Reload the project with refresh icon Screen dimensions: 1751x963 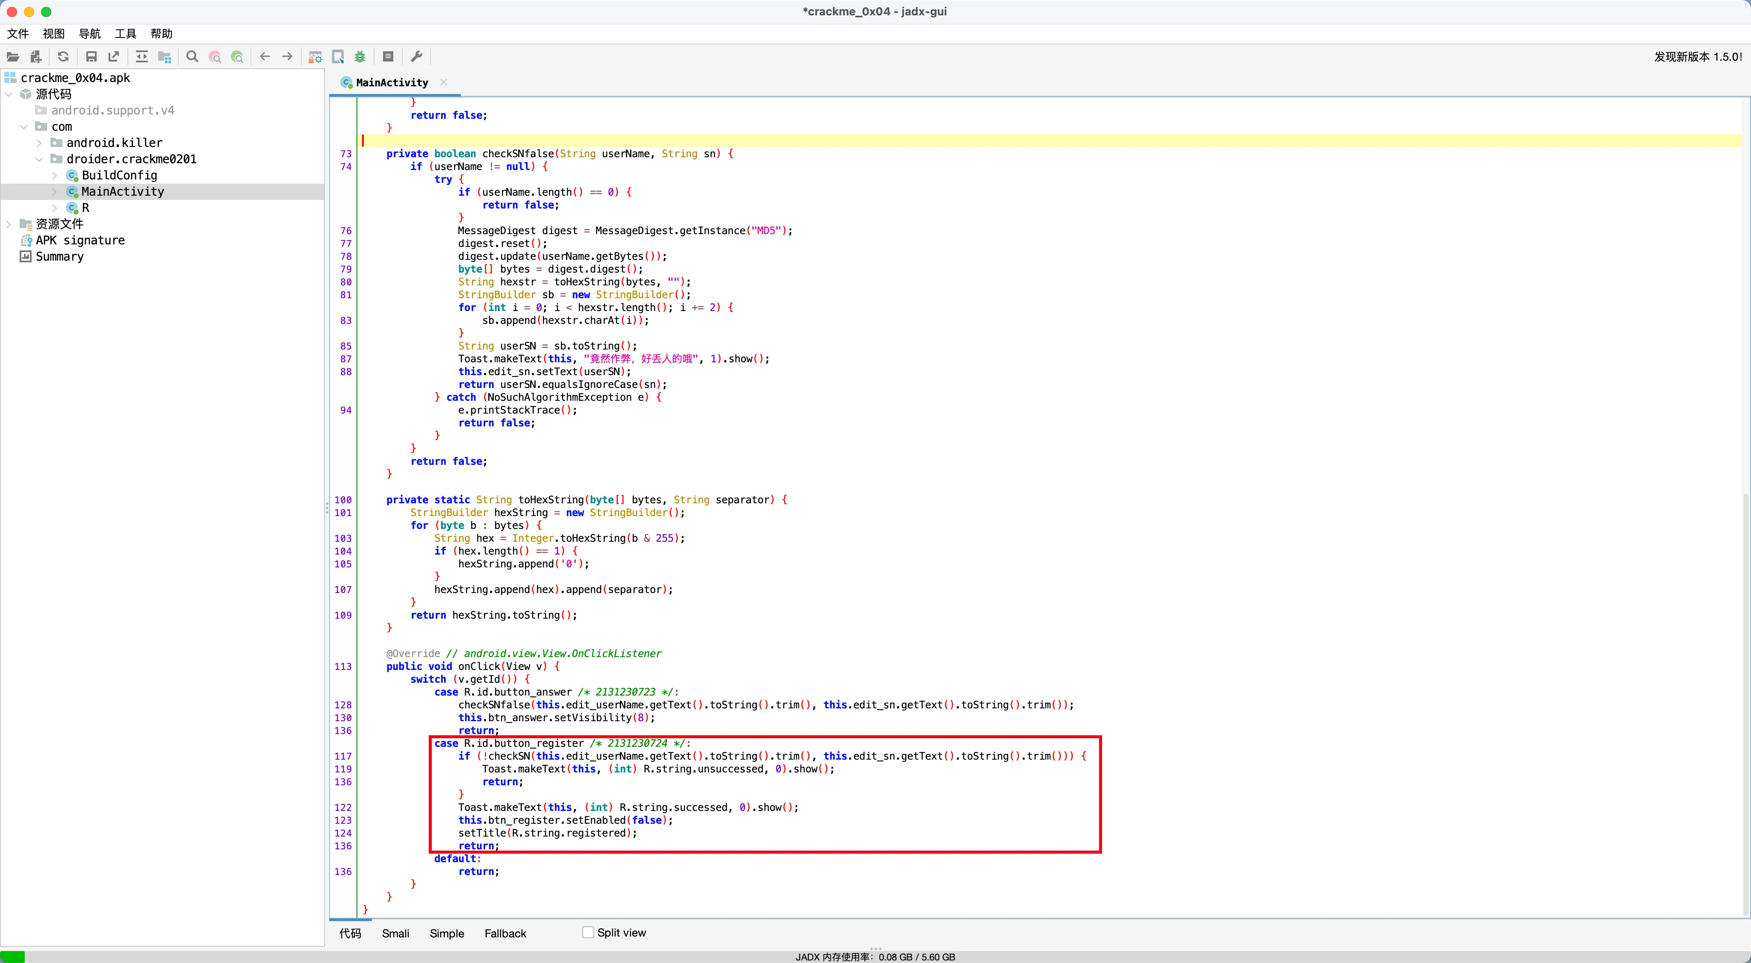pos(63,57)
